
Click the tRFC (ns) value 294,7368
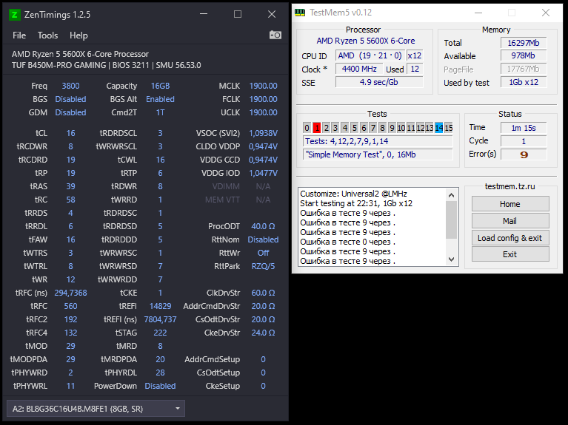(x=70, y=293)
